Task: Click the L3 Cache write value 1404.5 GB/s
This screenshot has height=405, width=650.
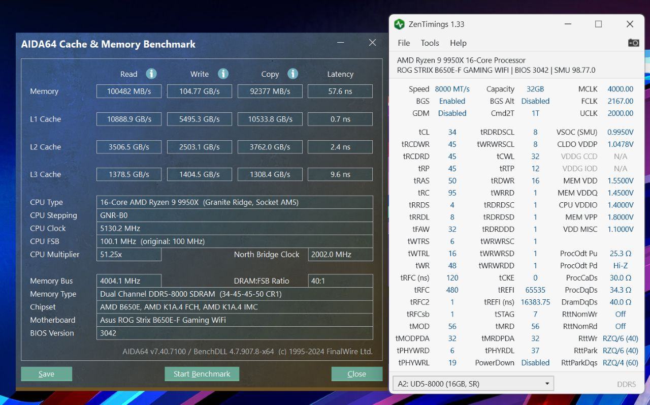Action: tap(200, 174)
